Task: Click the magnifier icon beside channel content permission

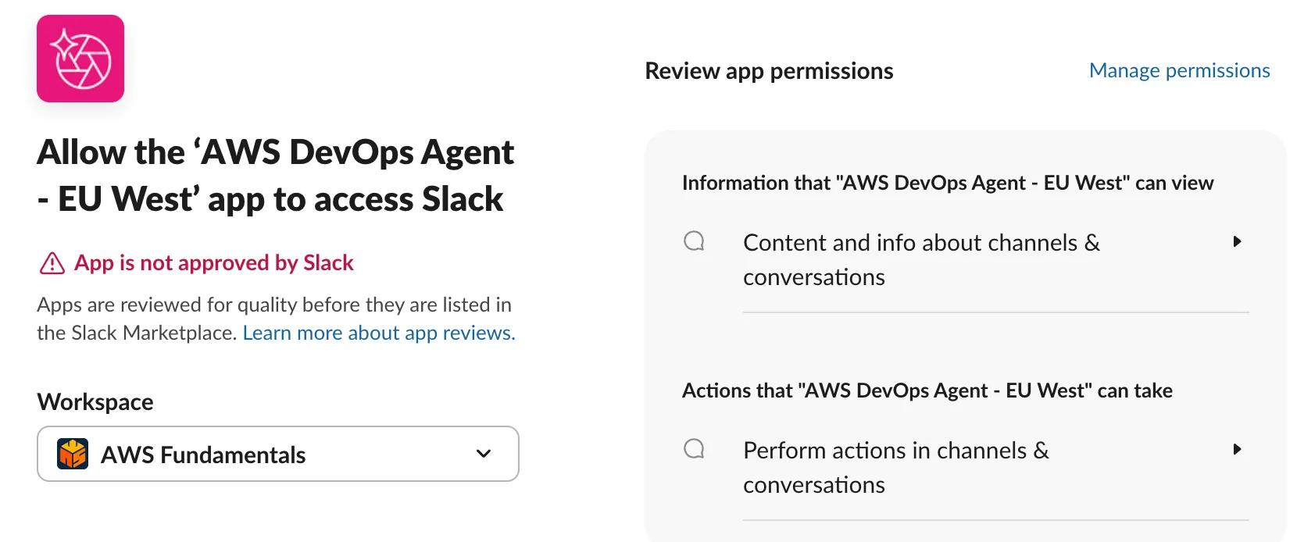Action: (x=695, y=242)
